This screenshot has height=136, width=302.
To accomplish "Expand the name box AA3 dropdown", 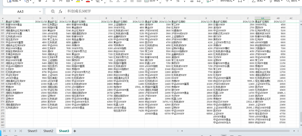I will pos(40,11).
